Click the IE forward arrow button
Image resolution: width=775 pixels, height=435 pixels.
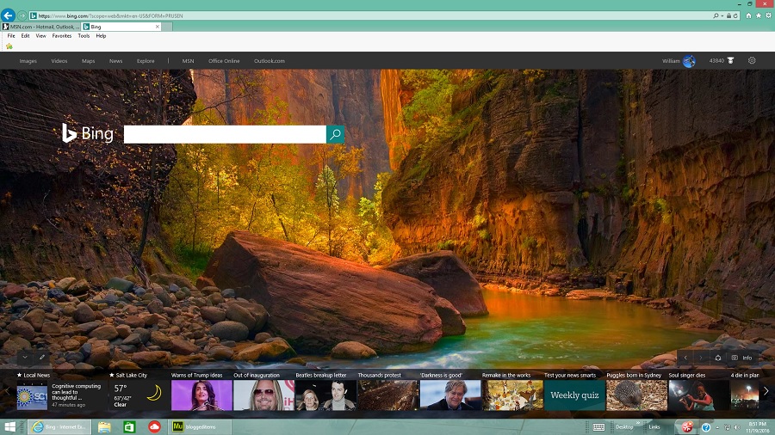coord(22,15)
